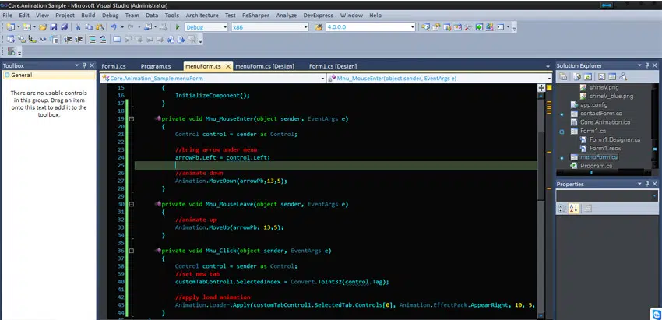Click the Alphabetical sort icon in Properties

tap(575, 208)
